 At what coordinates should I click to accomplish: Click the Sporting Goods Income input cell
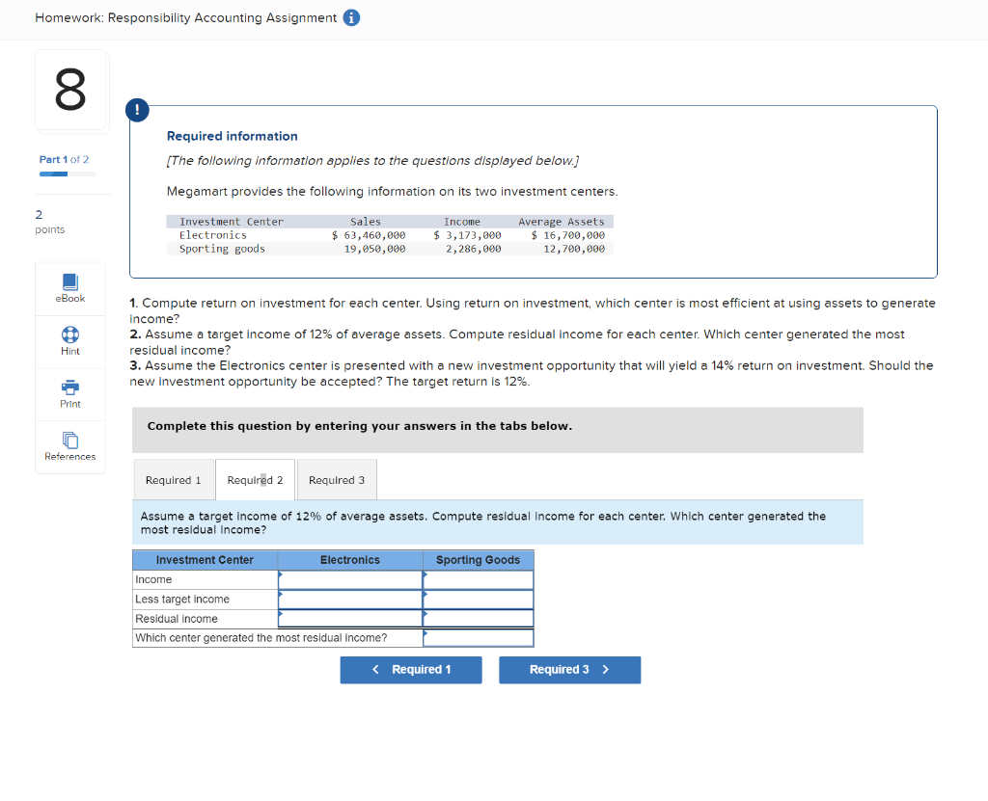point(479,579)
